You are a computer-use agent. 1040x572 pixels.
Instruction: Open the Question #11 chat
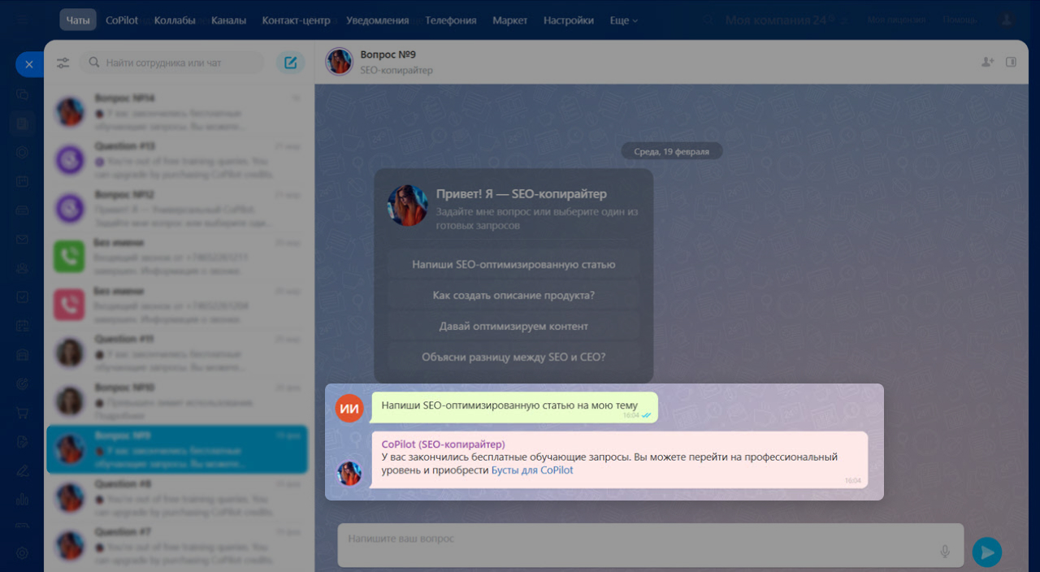click(177, 353)
